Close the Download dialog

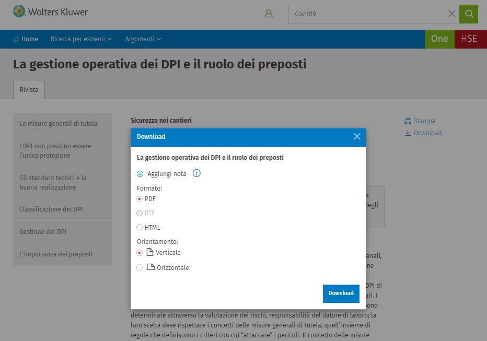point(357,136)
